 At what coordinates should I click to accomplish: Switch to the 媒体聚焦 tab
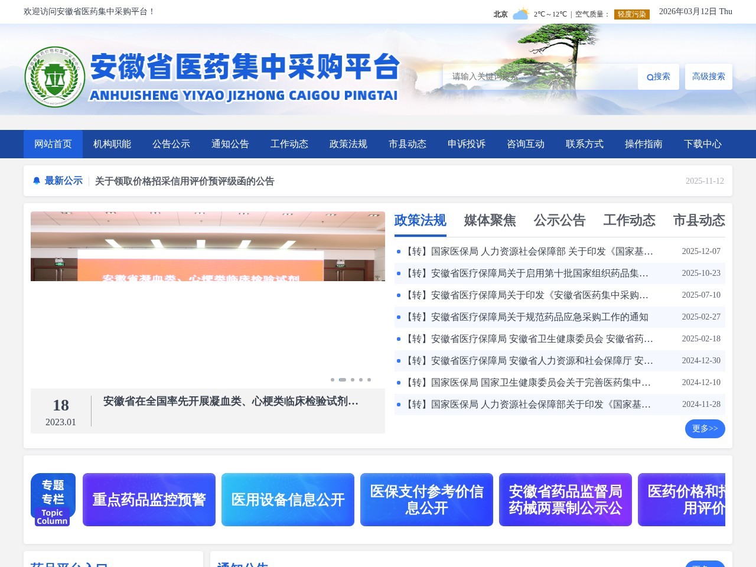pyautogui.click(x=490, y=220)
